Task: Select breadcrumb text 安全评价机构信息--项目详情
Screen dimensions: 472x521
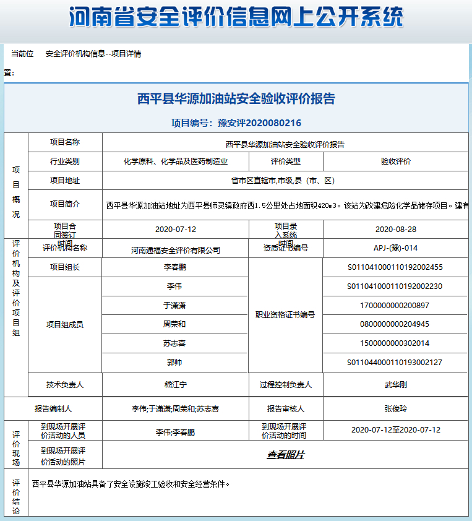Action: (93, 54)
